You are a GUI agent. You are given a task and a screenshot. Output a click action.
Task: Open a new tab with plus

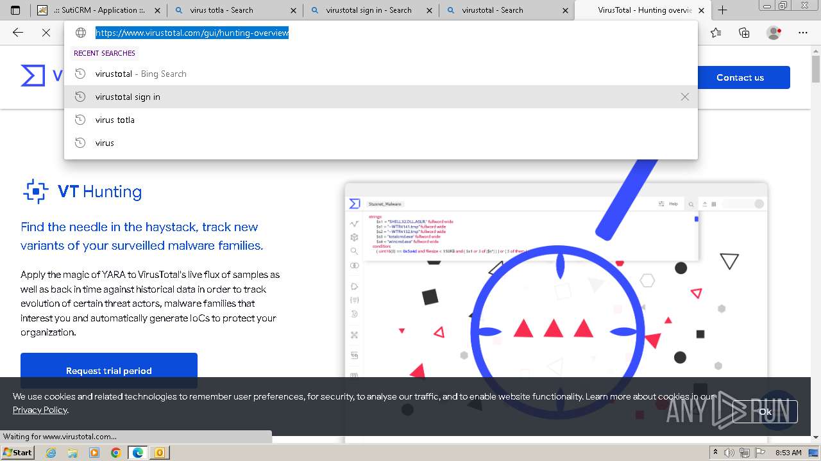tap(722, 10)
